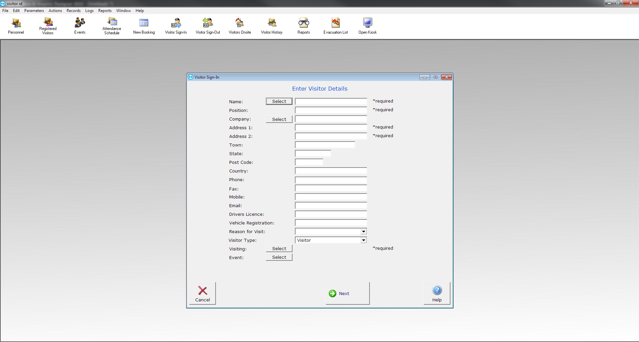Focus the Post Code text box
Image resolution: width=639 pixels, height=342 pixels.
[309, 162]
